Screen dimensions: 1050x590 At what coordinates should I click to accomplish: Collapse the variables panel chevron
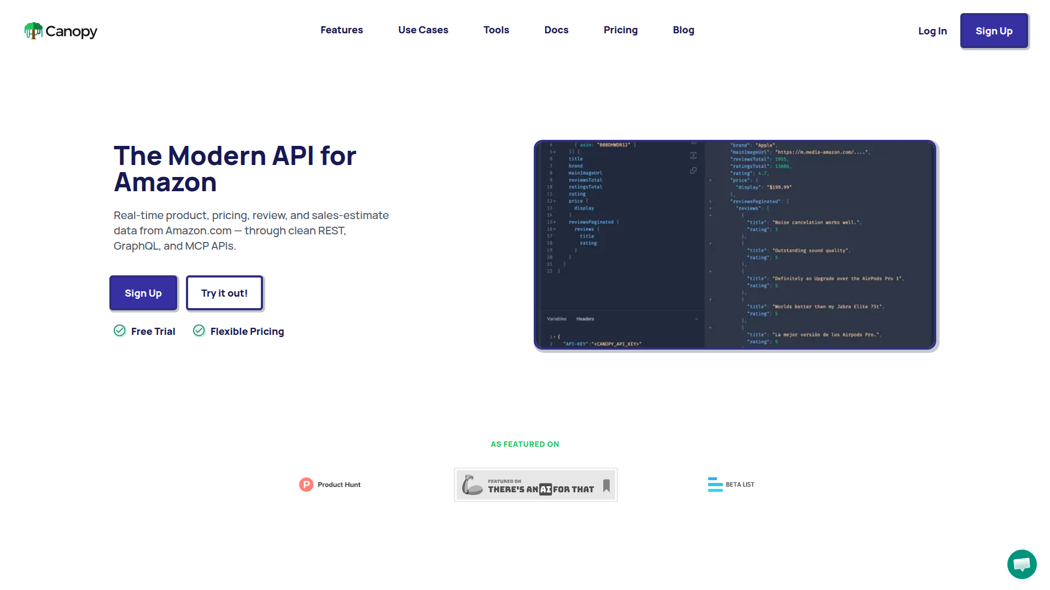(x=696, y=318)
